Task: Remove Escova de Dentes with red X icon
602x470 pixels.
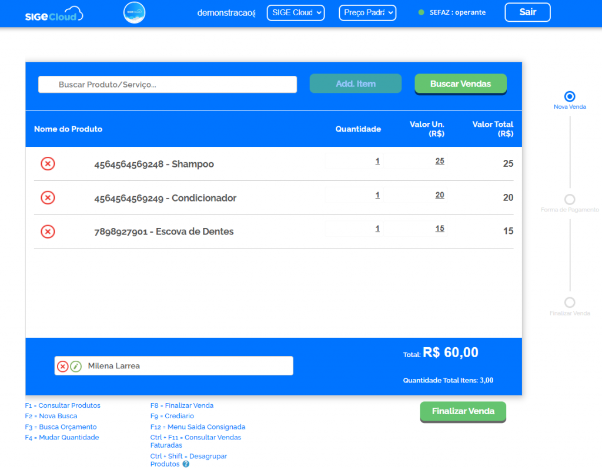Action: click(48, 231)
